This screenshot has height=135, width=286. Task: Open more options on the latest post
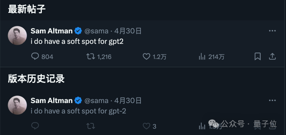pos(272,31)
